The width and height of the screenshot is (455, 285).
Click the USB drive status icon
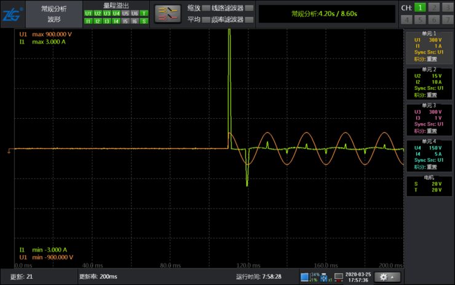323,278
